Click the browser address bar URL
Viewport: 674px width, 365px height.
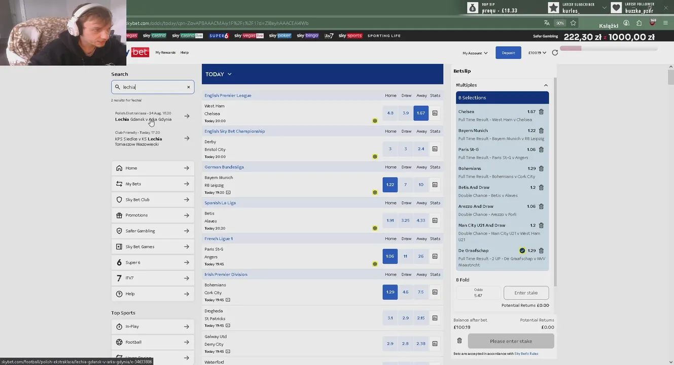(x=218, y=23)
